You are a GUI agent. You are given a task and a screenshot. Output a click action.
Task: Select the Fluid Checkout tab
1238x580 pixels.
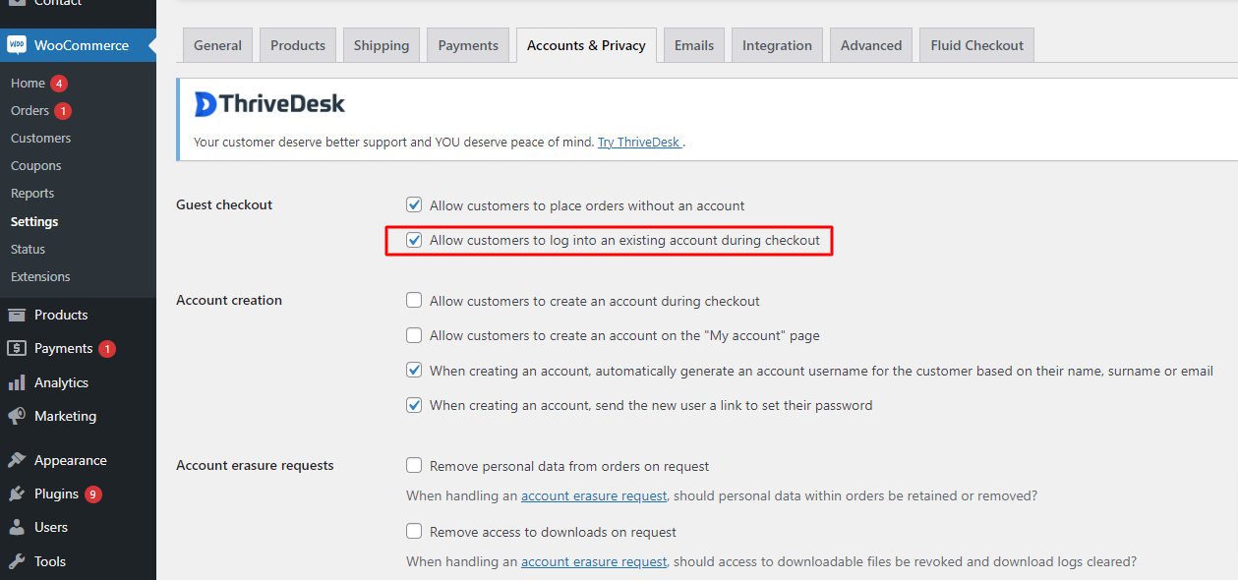coord(975,44)
